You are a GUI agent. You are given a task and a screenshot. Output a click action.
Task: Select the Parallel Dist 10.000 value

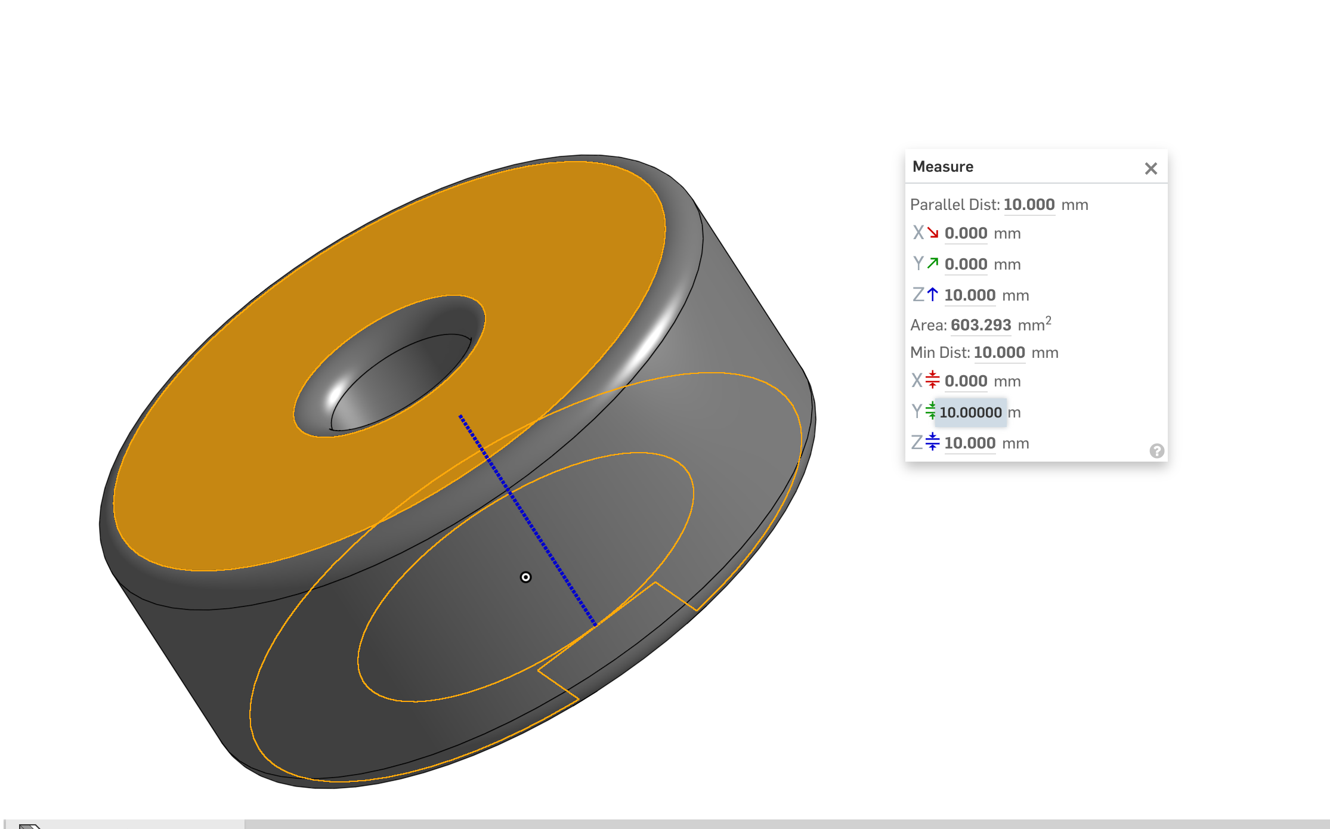(1029, 205)
